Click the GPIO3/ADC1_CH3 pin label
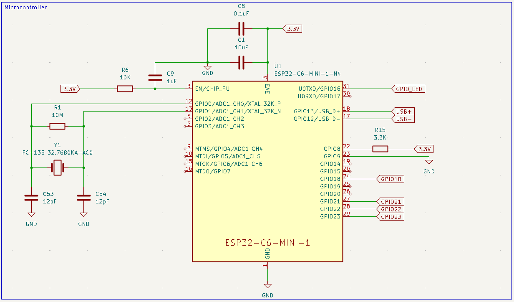The image size is (514, 302). [x=219, y=126]
